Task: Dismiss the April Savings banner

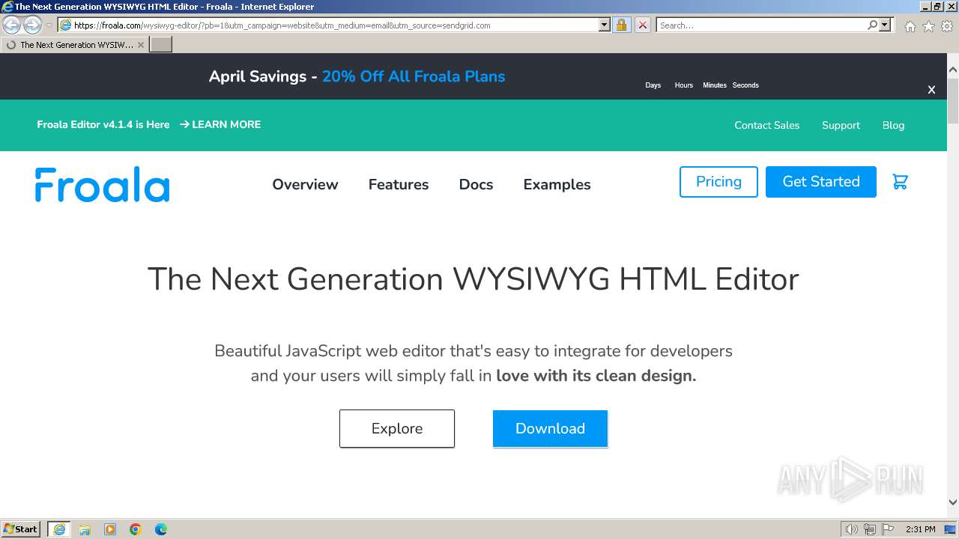Action: (x=931, y=90)
